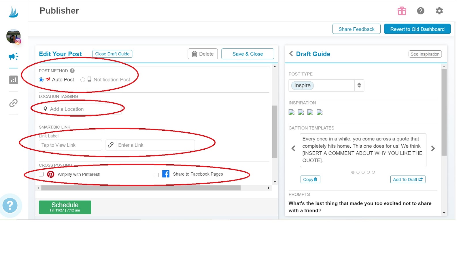This screenshot has width=461, height=259.
Task: Click the edit post scroll down arrow
Action: tap(275, 182)
